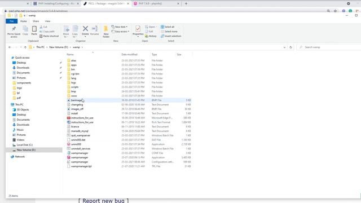Select the images_off BMP file
This screenshot has height=203, width=361.
coord(77,109)
